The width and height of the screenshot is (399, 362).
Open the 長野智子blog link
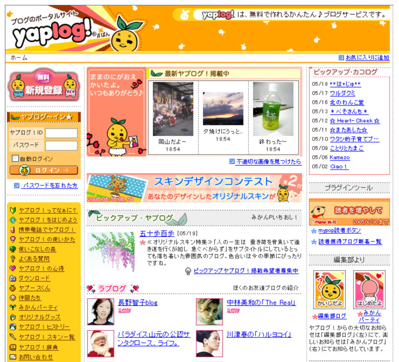tap(138, 302)
